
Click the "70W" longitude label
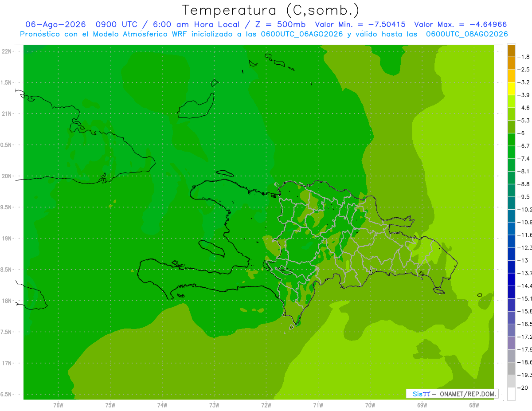(370, 405)
